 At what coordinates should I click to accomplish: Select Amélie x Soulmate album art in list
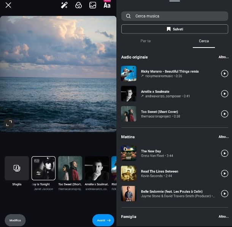tap(129, 94)
